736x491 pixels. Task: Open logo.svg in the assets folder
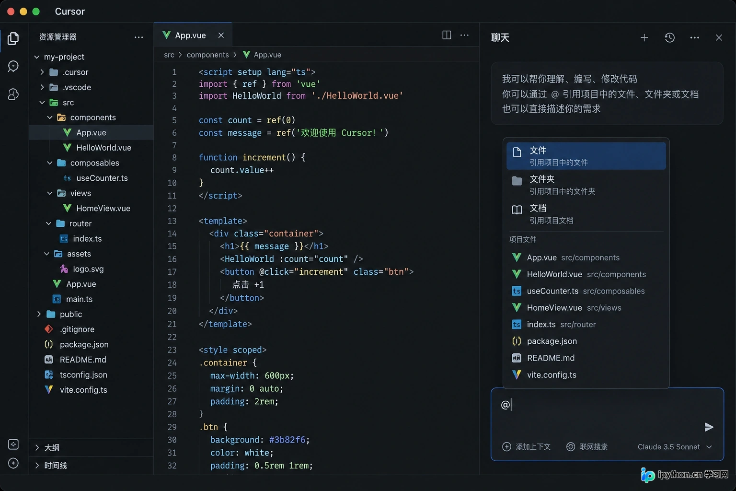click(91, 269)
